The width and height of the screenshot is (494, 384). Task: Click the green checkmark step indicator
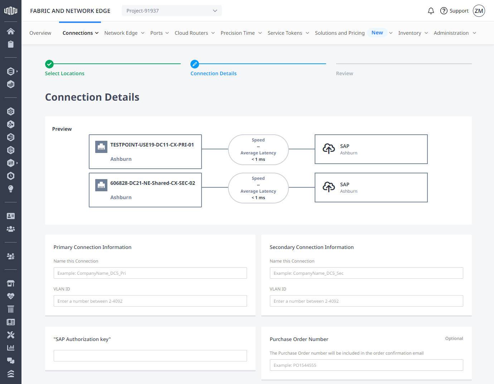49,64
